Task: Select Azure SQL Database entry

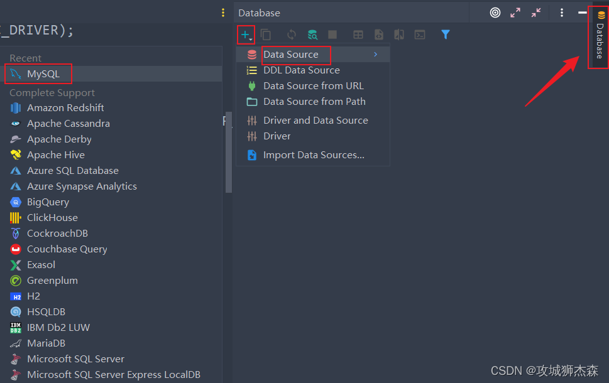Action: 111,170
